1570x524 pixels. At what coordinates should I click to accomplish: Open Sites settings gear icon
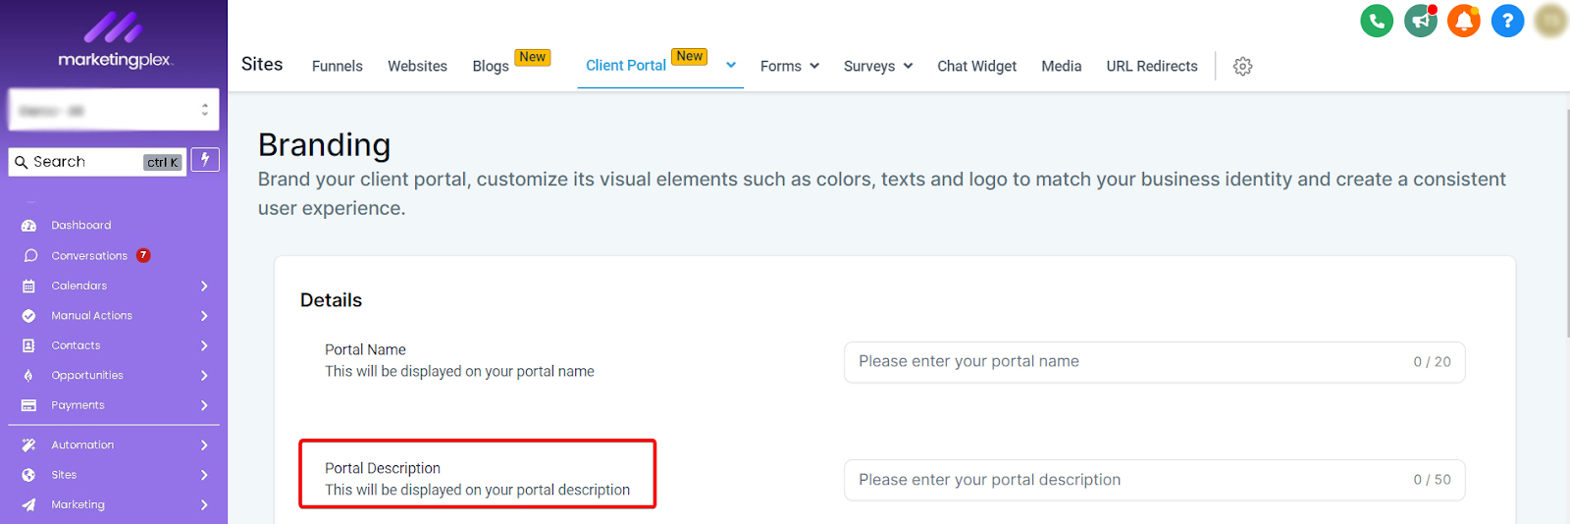[1242, 66]
